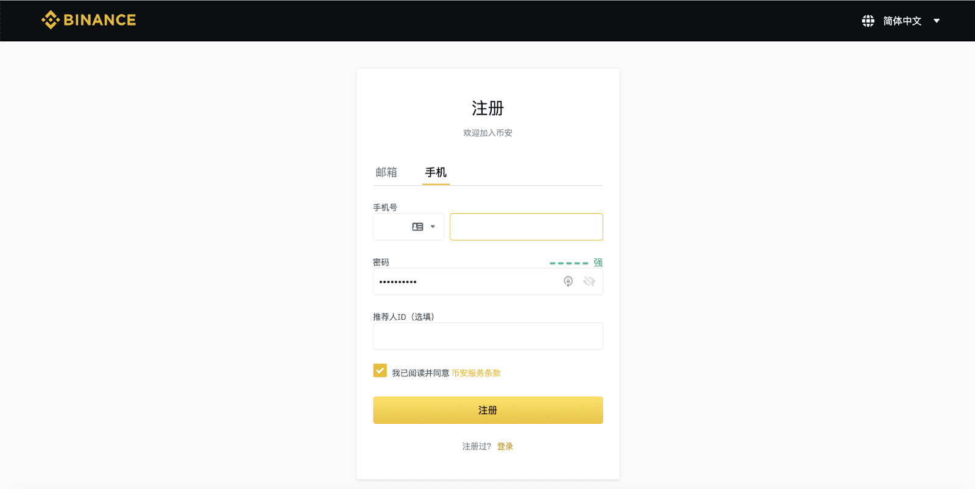This screenshot has width=975, height=489.
Task: Uncheck the terms agreement checkbox
Action: click(x=380, y=370)
